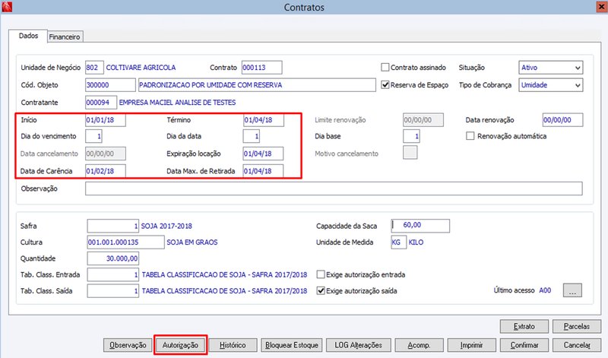Click the Cód. Objeto code field
Viewport: 608px width, 358px height.
[x=110, y=85]
